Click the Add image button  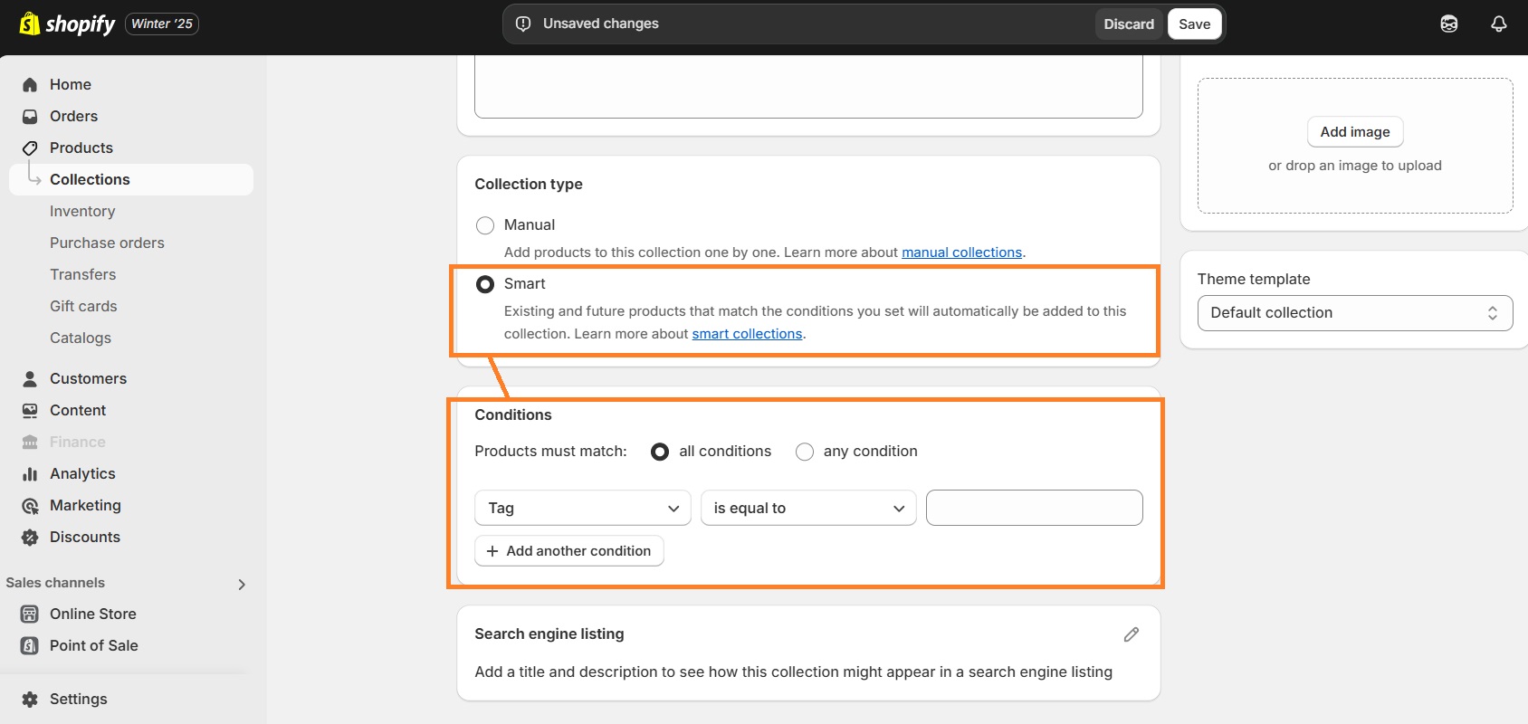tap(1355, 132)
